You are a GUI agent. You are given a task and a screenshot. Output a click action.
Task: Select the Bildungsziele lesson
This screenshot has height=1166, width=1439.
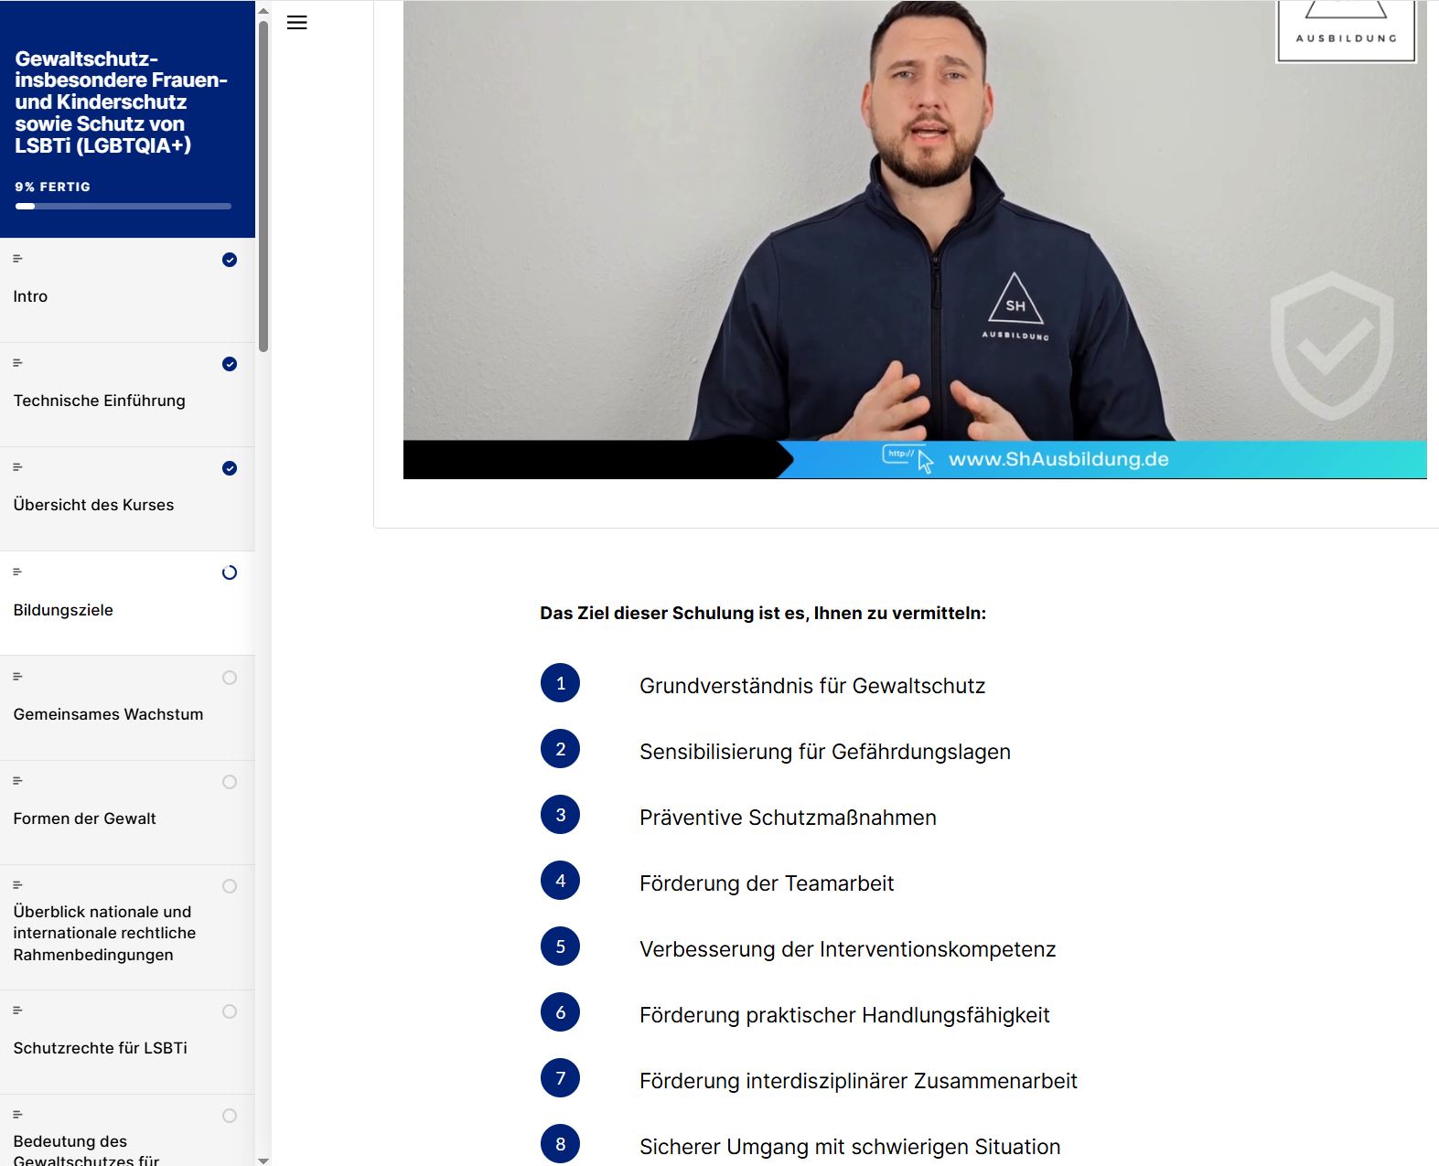pos(127,604)
